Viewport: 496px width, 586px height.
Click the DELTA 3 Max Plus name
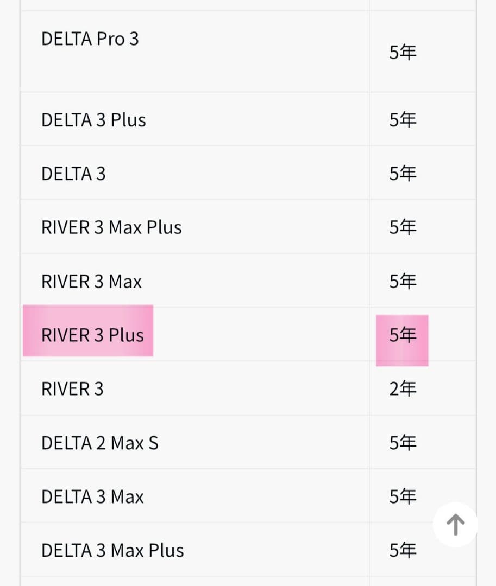tap(112, 551)
